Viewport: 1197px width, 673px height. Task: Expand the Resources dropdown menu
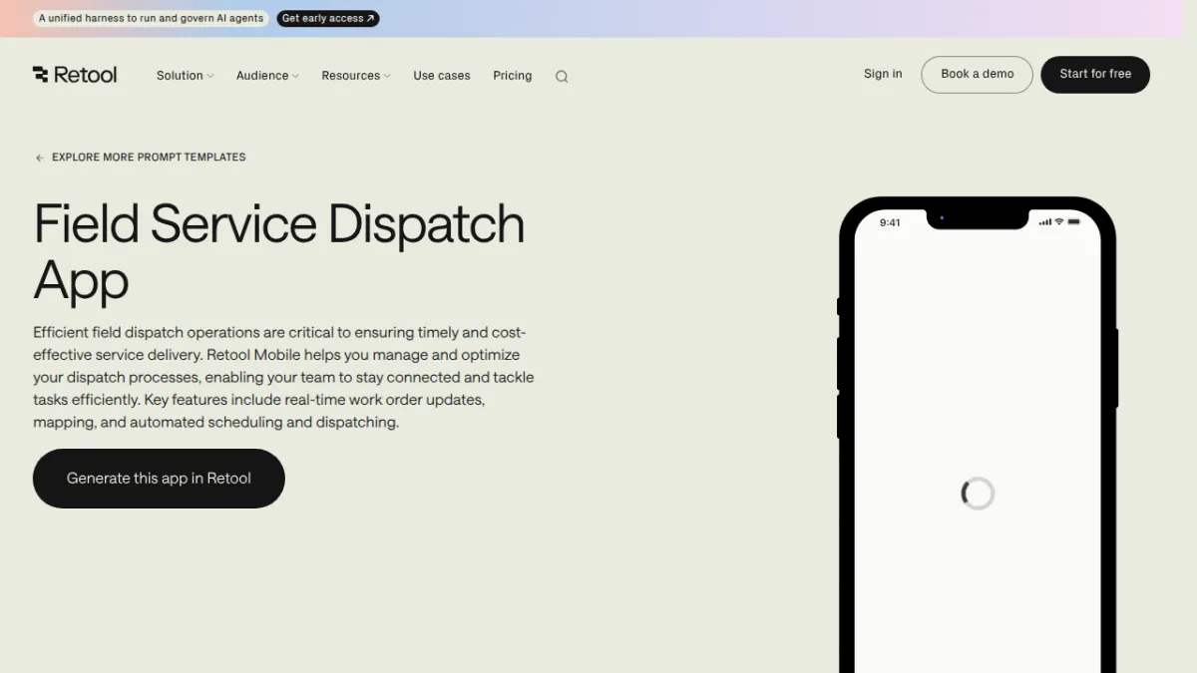(356, 76)
